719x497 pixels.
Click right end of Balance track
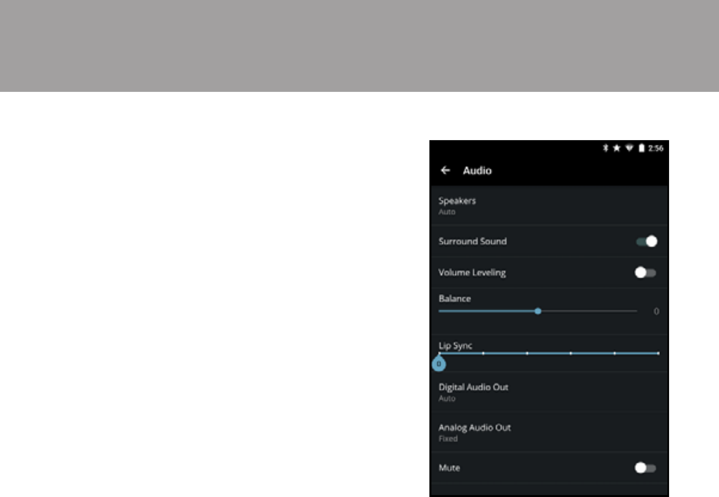tap(636, 311)
